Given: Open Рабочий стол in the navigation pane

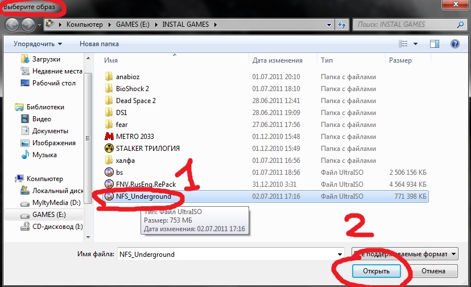Looking at the screenshot, I should point(54,83).
